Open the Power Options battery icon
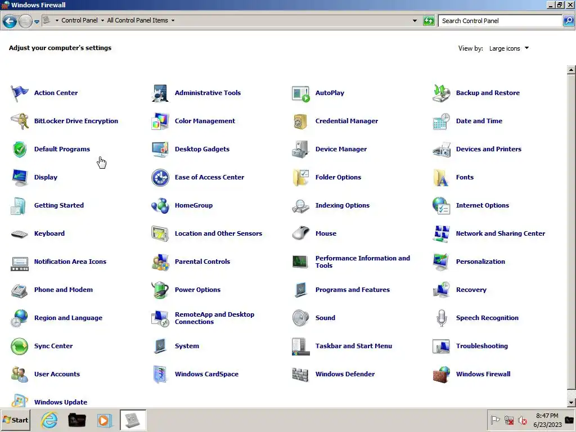This screenshot has width=576, height=432. pos(160,290)
